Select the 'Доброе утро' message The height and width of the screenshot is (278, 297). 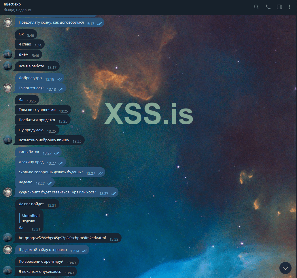pyautogui.click(x=39, y=78)
